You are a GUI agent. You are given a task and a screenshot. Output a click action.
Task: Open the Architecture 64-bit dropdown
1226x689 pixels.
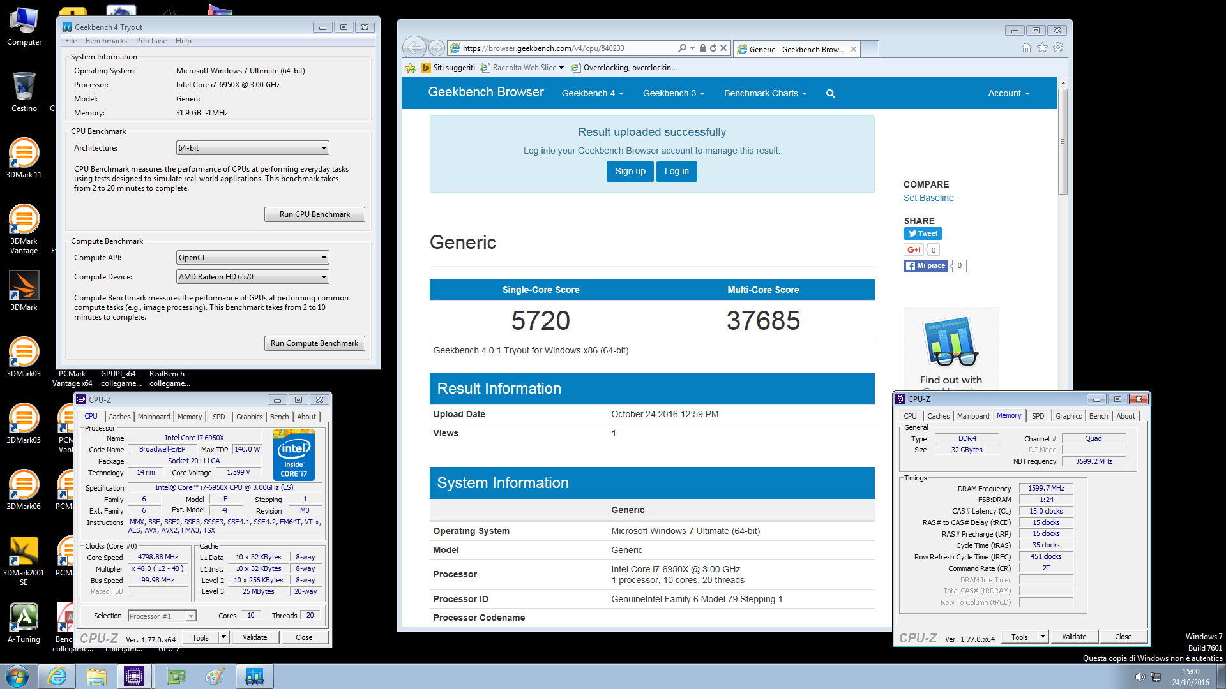(253, 148)
